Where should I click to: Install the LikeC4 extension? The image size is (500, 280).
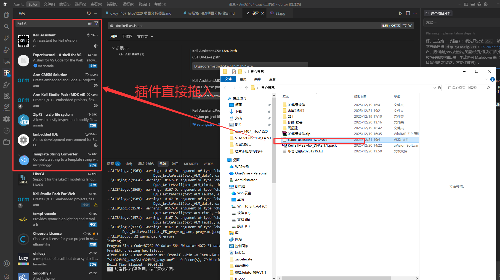93,185
